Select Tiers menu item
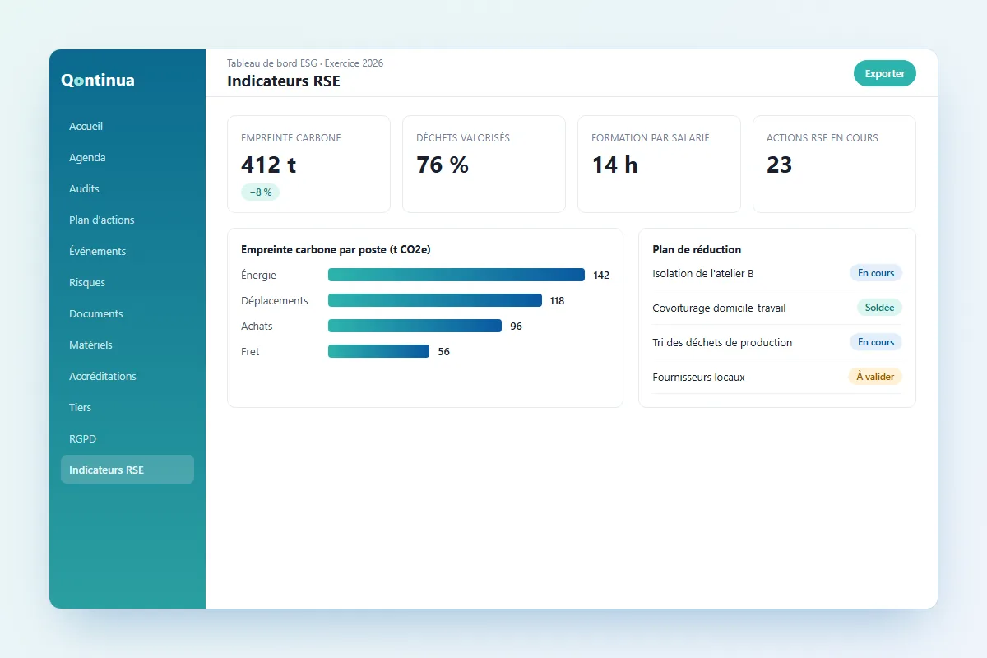Screen dimensions: 987x658 pos(127,407)
